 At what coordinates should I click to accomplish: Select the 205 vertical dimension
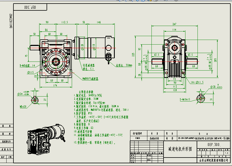[x=215, y=60]
